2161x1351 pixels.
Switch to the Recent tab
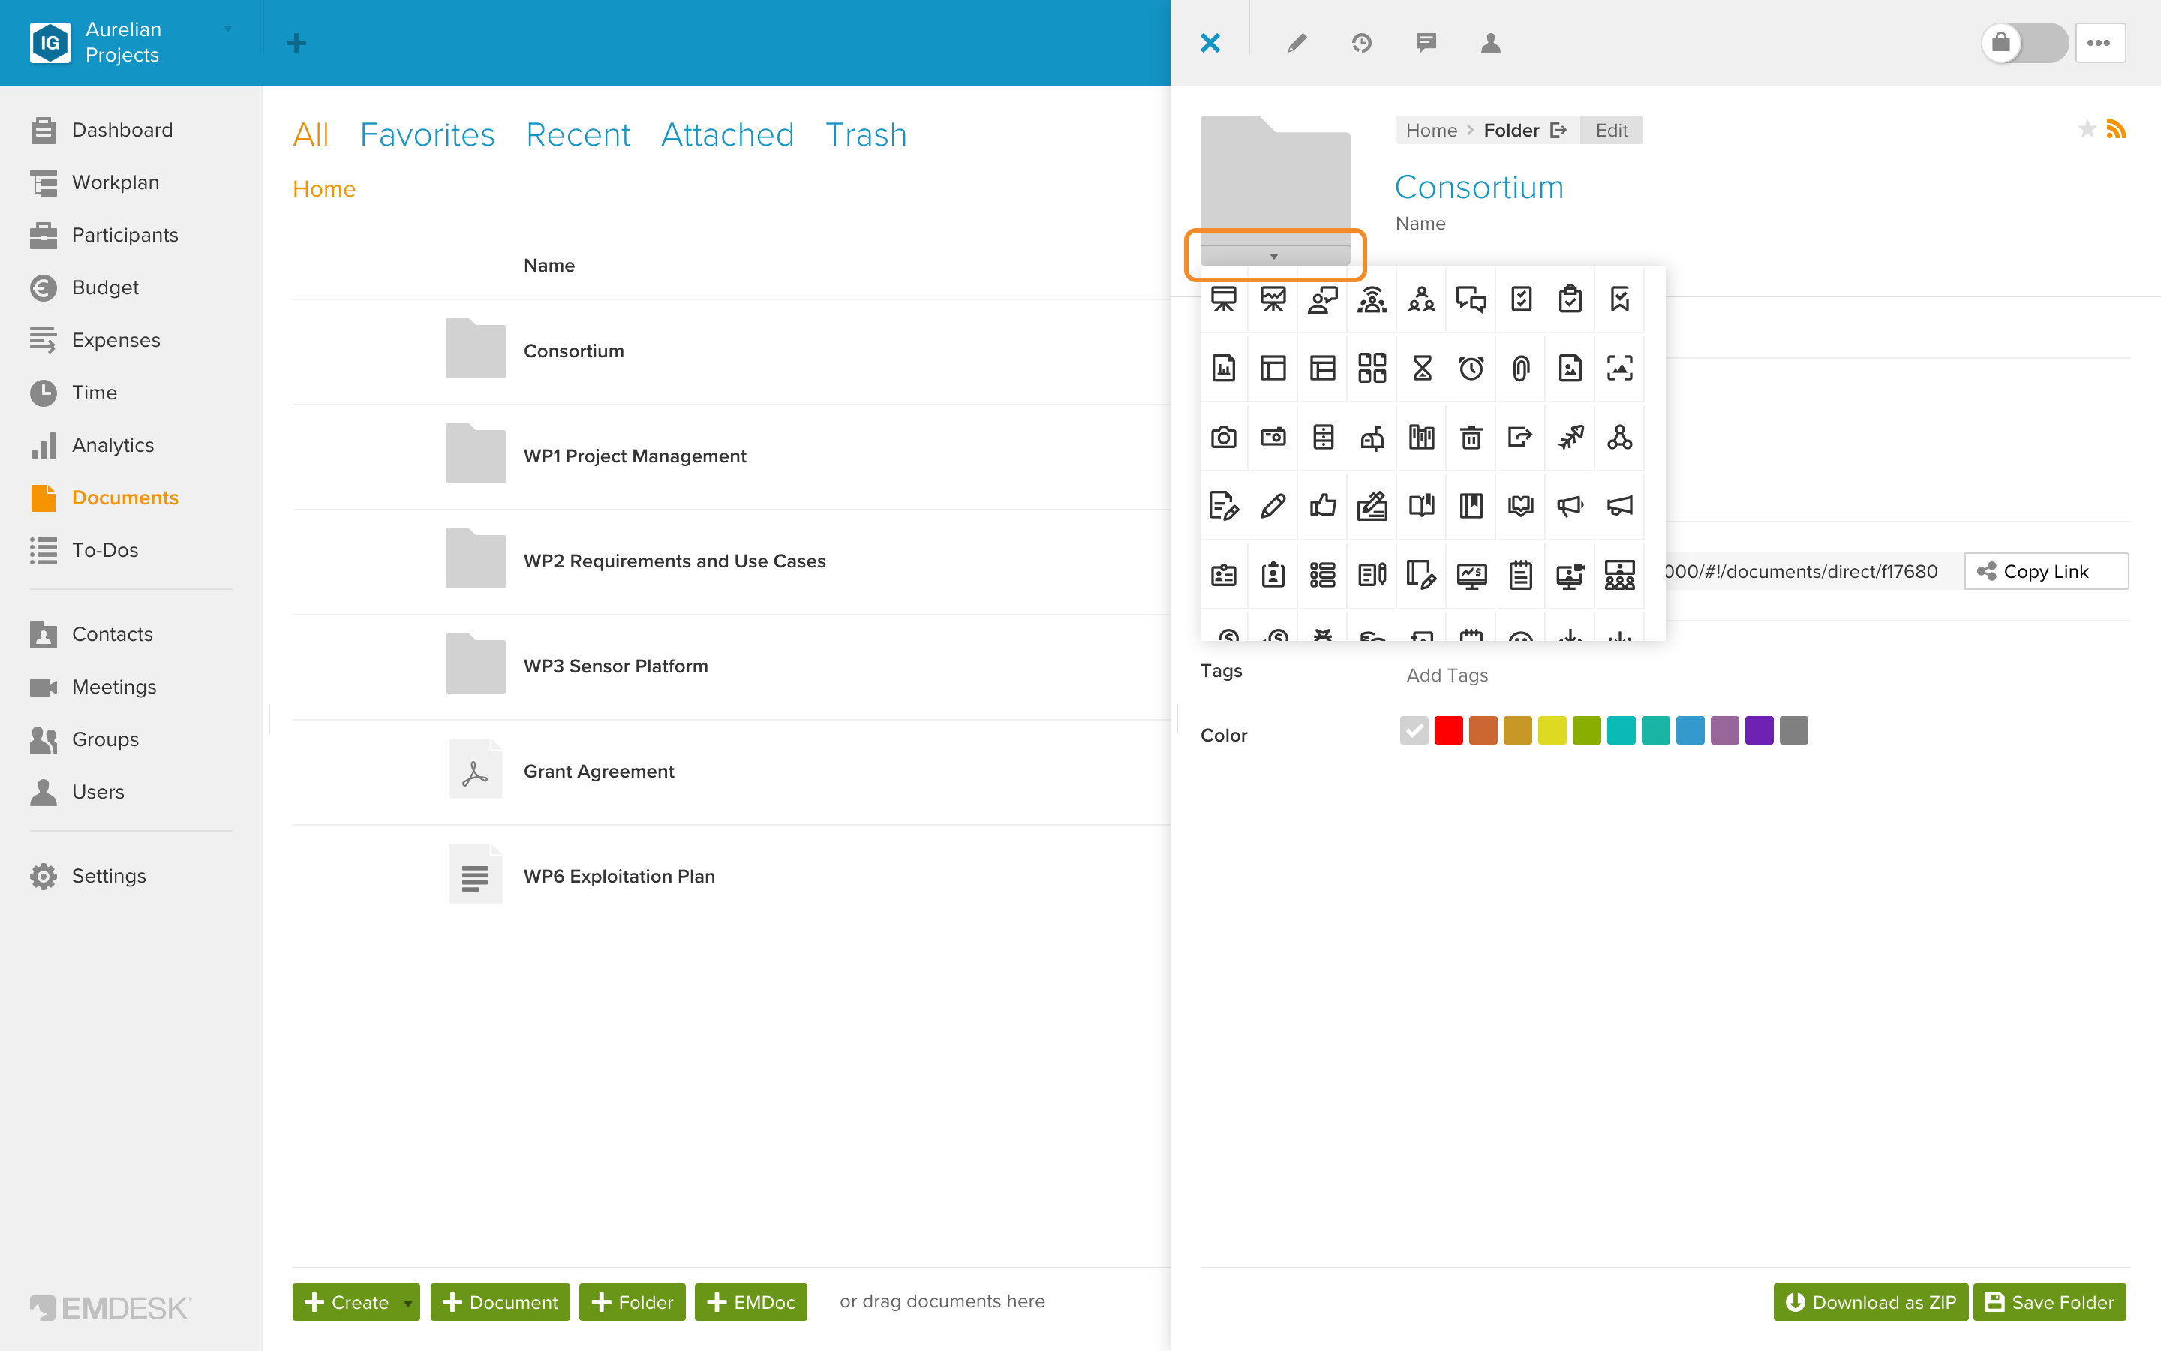pos(578,134)
